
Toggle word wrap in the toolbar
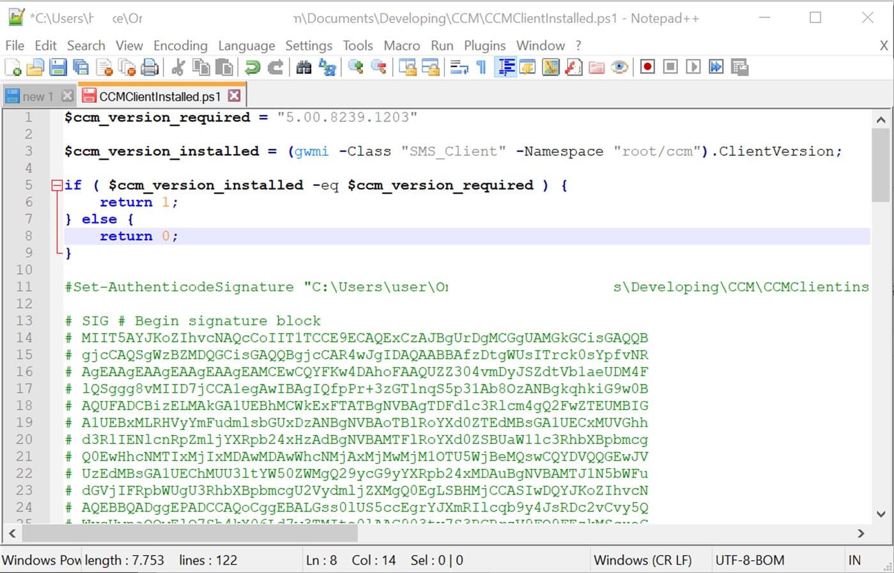(459, 67)
